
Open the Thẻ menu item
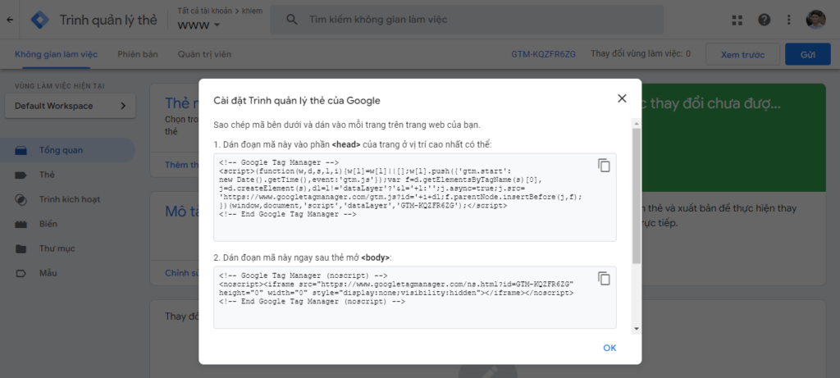coord(67,175)
